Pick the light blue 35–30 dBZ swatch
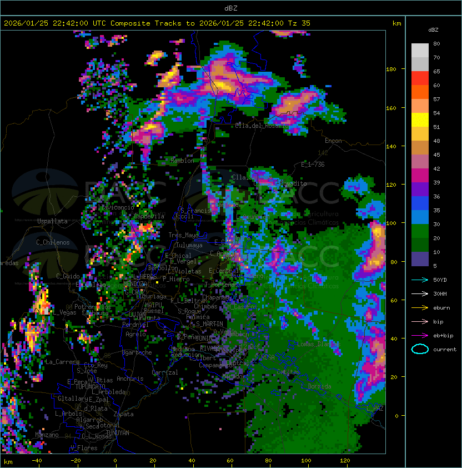Screen dimensions: 462x468 coord(420,217)
